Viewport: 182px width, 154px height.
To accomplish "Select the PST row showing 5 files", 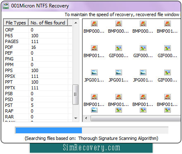I will pos(38,105).
